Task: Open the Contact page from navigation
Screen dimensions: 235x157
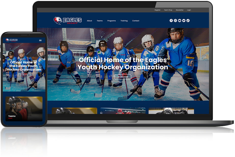Action: [136, 21]
